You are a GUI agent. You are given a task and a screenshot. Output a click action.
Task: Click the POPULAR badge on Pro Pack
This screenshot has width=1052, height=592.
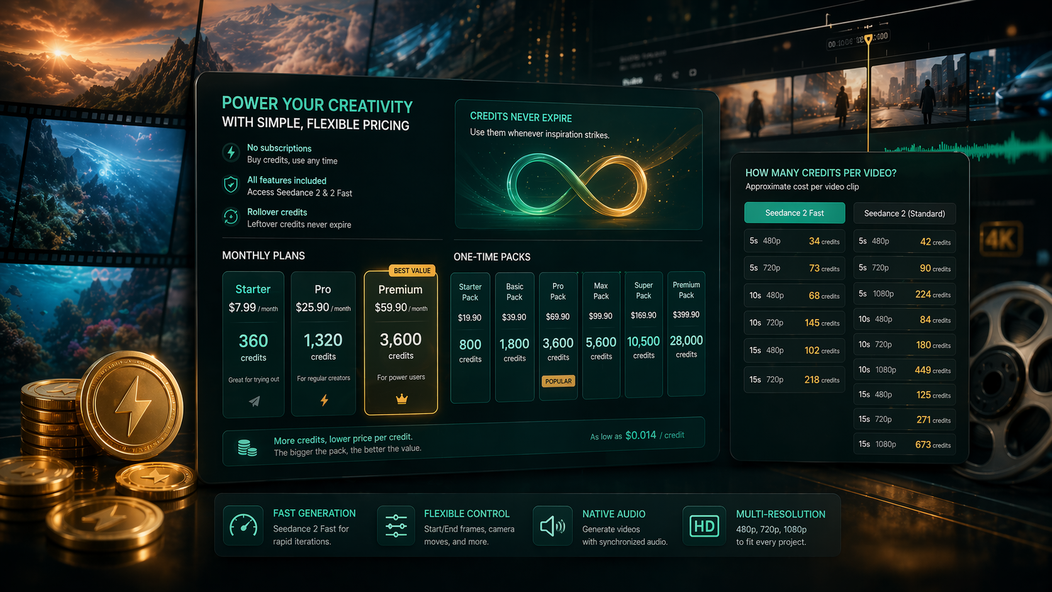click(x=559, y=381)
